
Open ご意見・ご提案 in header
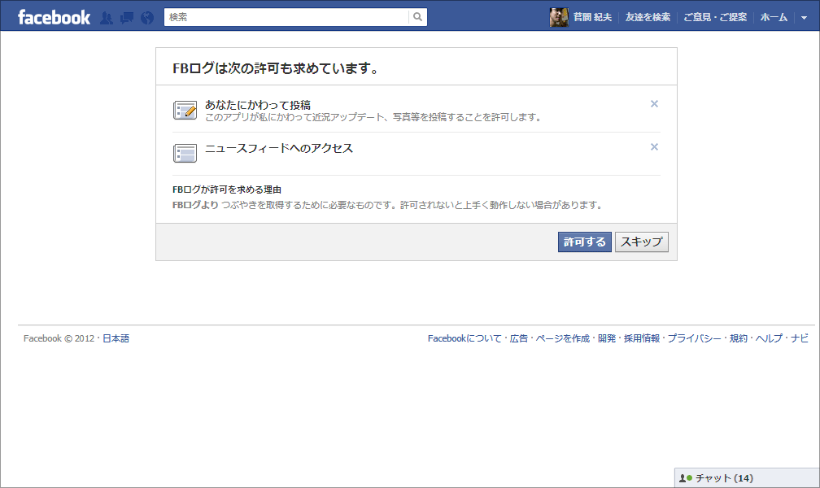[x=715, y=17]
